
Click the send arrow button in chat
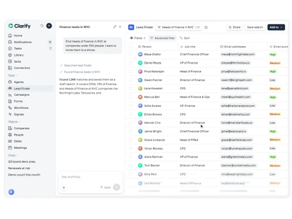click(117, 187)
